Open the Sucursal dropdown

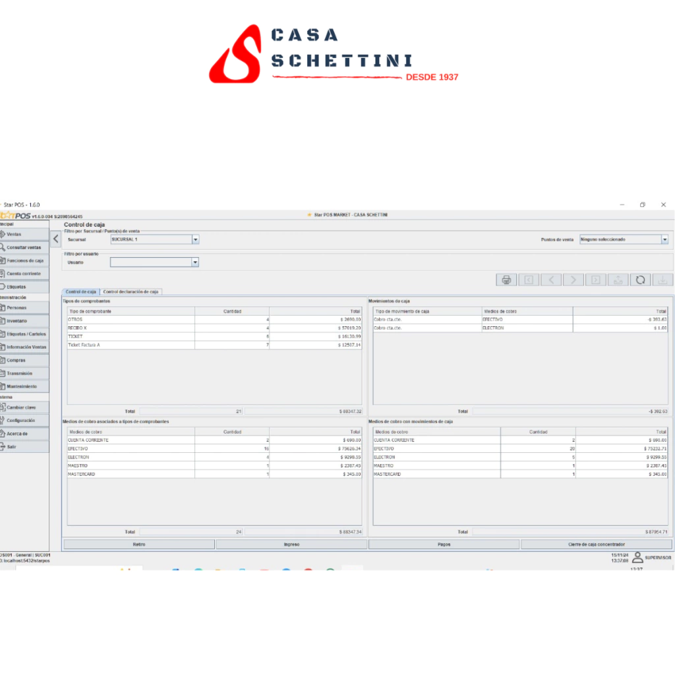195,240
